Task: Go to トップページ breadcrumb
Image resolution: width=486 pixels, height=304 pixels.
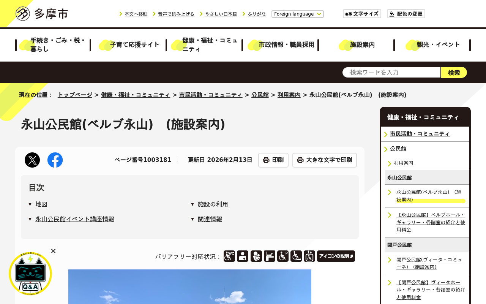Action: (x=75, y=95)
